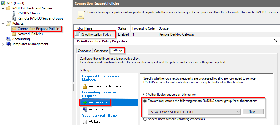The width and height of the screenshot is (280, 125).
Task: Click the NPS (Local) globe icon
Action: click(x=3, y=3)
